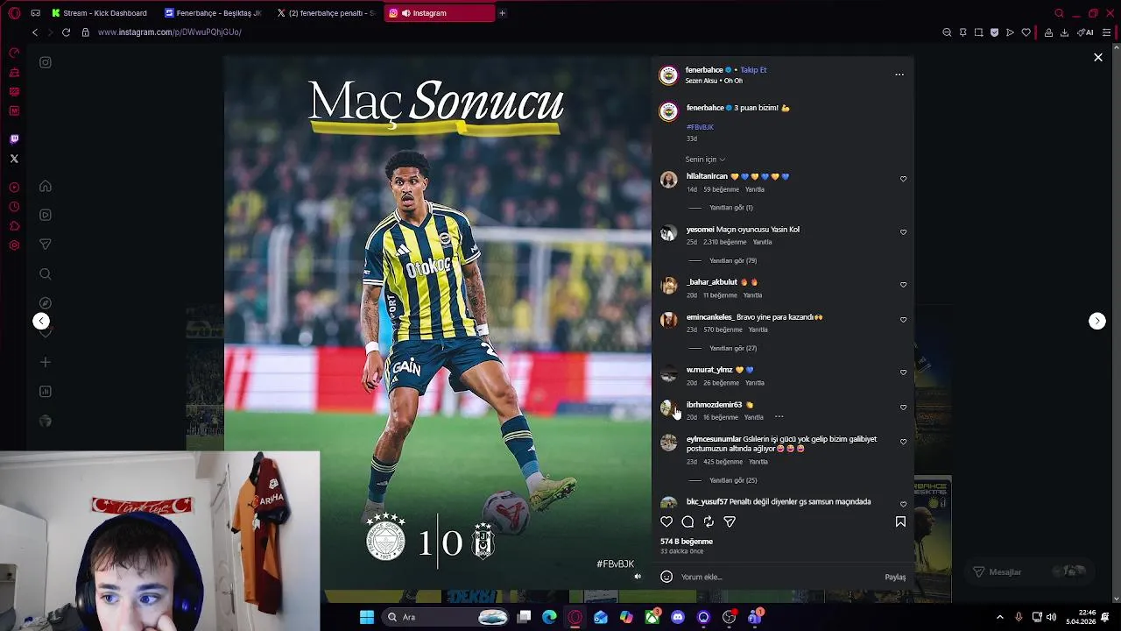Expand hilaltanircan's 1 reply
1121x631 pixels.
(x=730, y=208)
